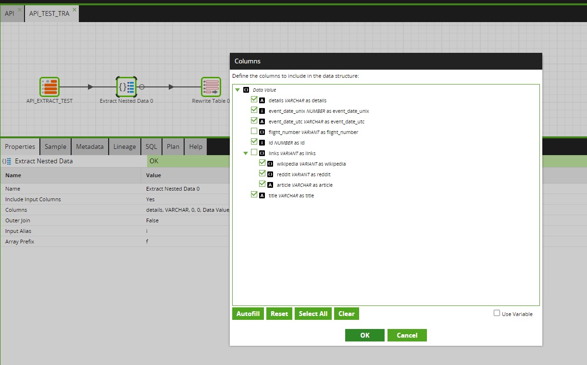
Task: Select the Outer Join property row
Action: click(72, 220)
